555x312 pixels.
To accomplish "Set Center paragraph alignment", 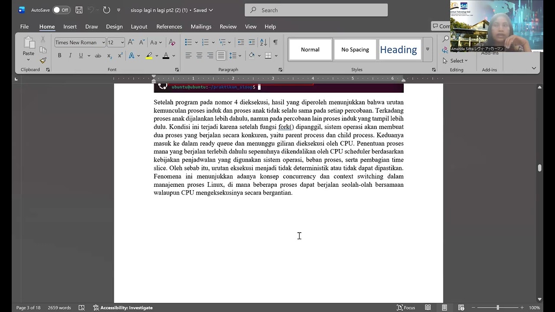I will tap(199, 55).
